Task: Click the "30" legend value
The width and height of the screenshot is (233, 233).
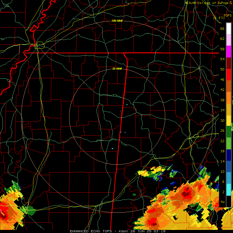Action: 222,120
